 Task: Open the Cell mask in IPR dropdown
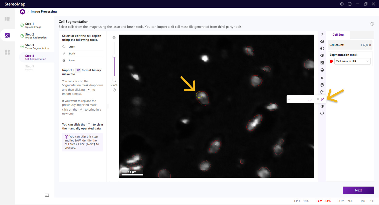click(352, 61)
